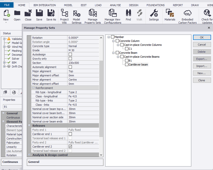
Task: Click the round globe icon below Status panel
Action: [14, 92]
